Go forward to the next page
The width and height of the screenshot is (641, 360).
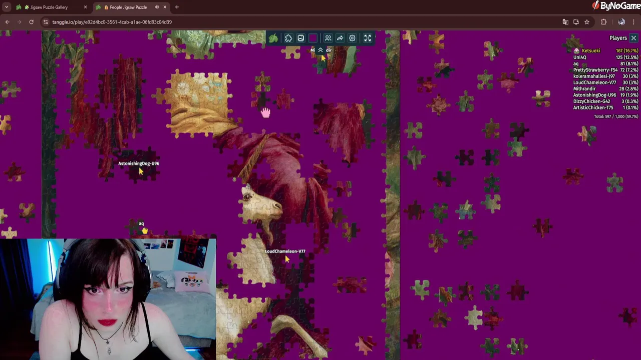coord(20,22)
